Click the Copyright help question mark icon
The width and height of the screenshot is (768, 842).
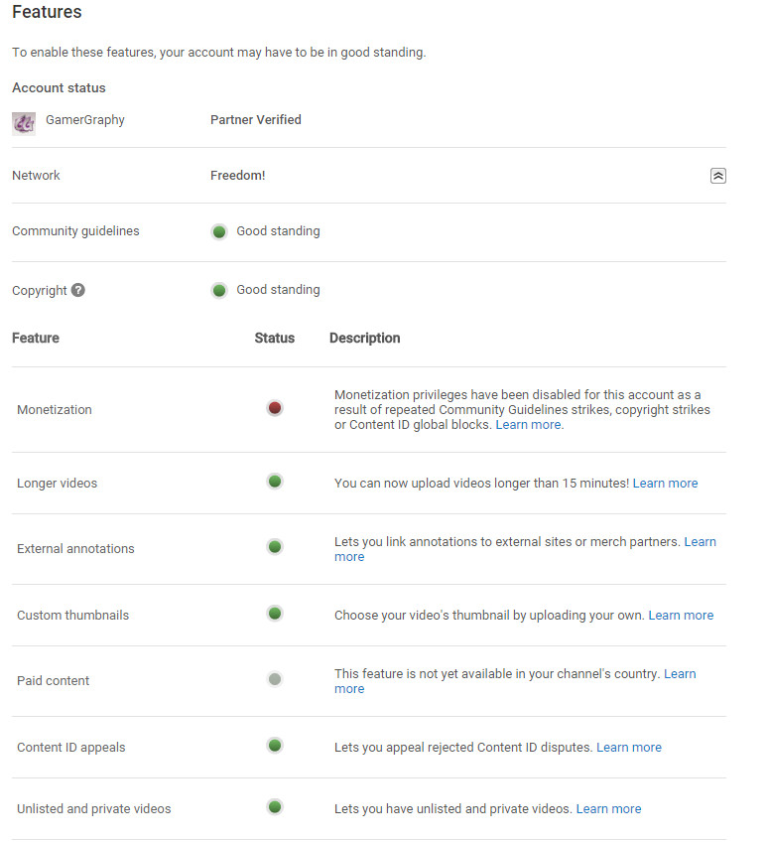(x=78, y=290)
